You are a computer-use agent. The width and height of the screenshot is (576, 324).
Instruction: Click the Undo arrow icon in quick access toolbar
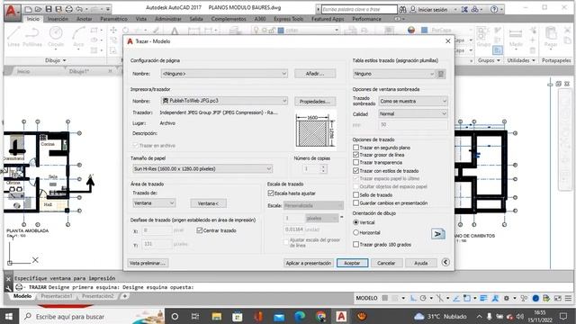point(78,9)
